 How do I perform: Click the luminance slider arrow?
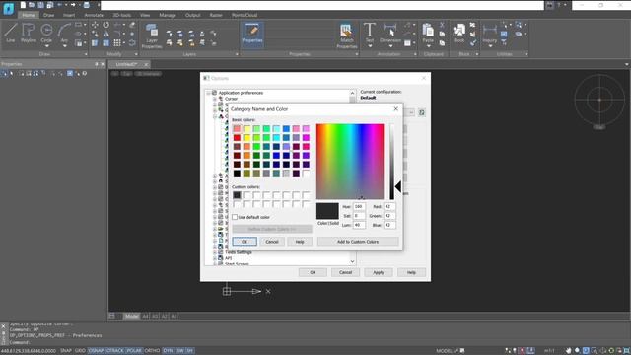398,186
